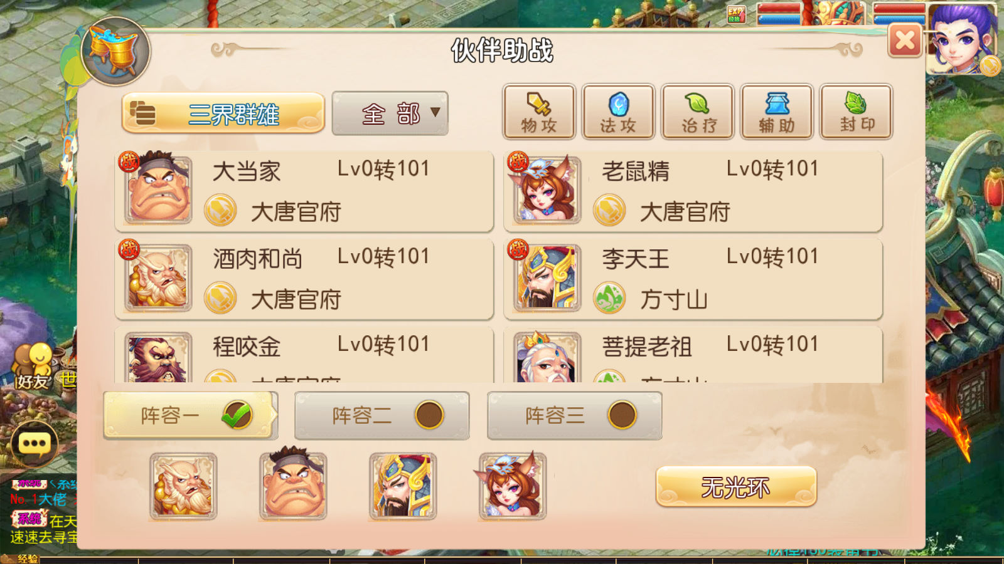The height and width of the screenshot is (564, 1004).
Task: Select the 辅助 support filter
Action: 777,112
